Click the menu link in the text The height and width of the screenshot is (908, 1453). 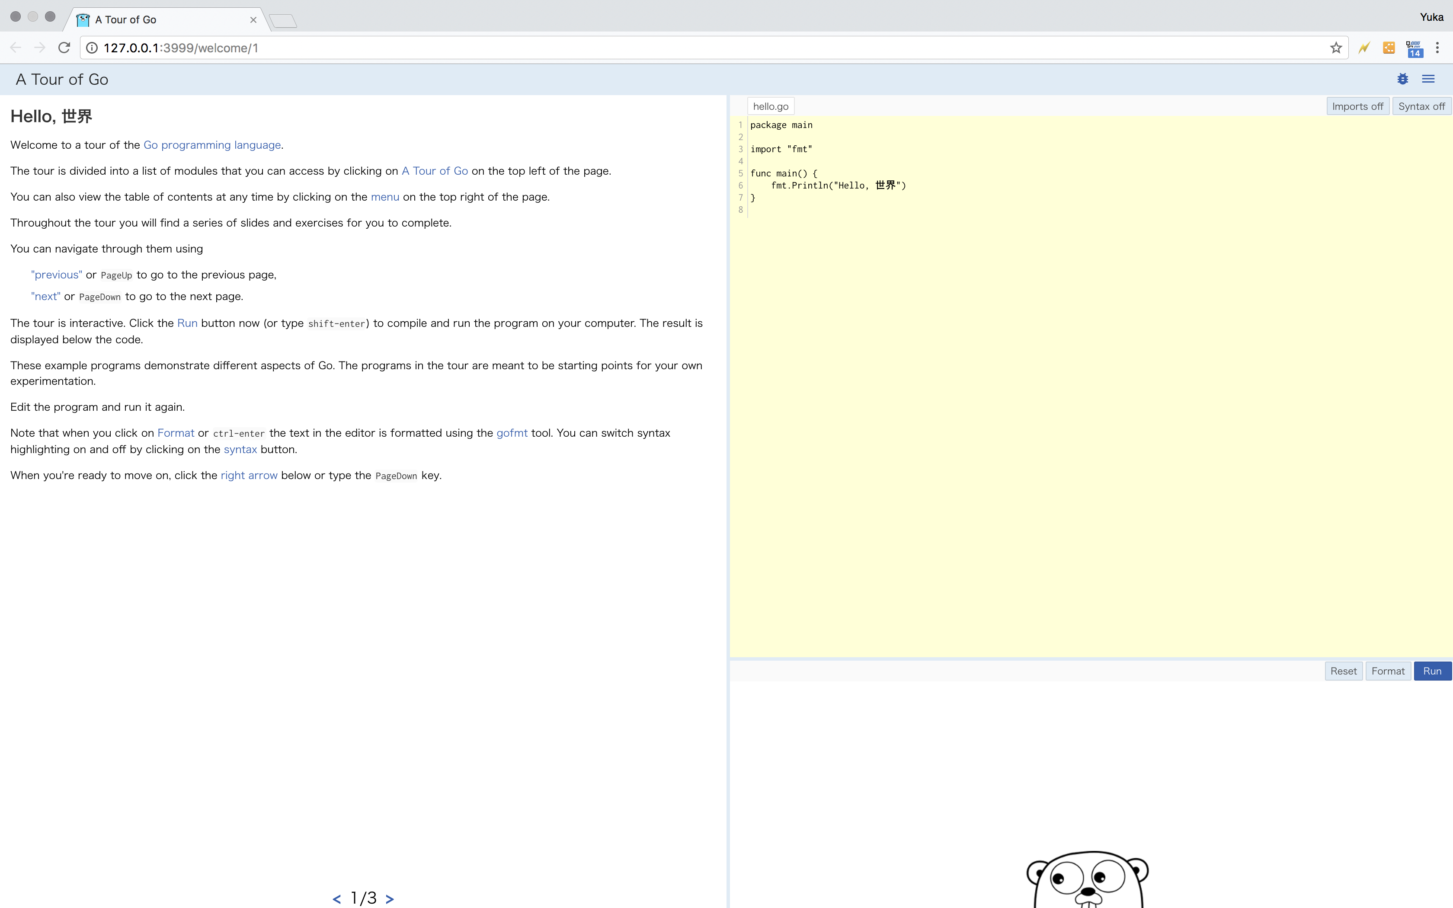[385, 197]
